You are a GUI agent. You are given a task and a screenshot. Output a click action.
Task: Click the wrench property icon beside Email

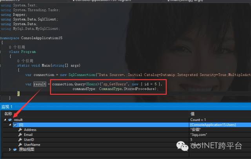point(20,135)
